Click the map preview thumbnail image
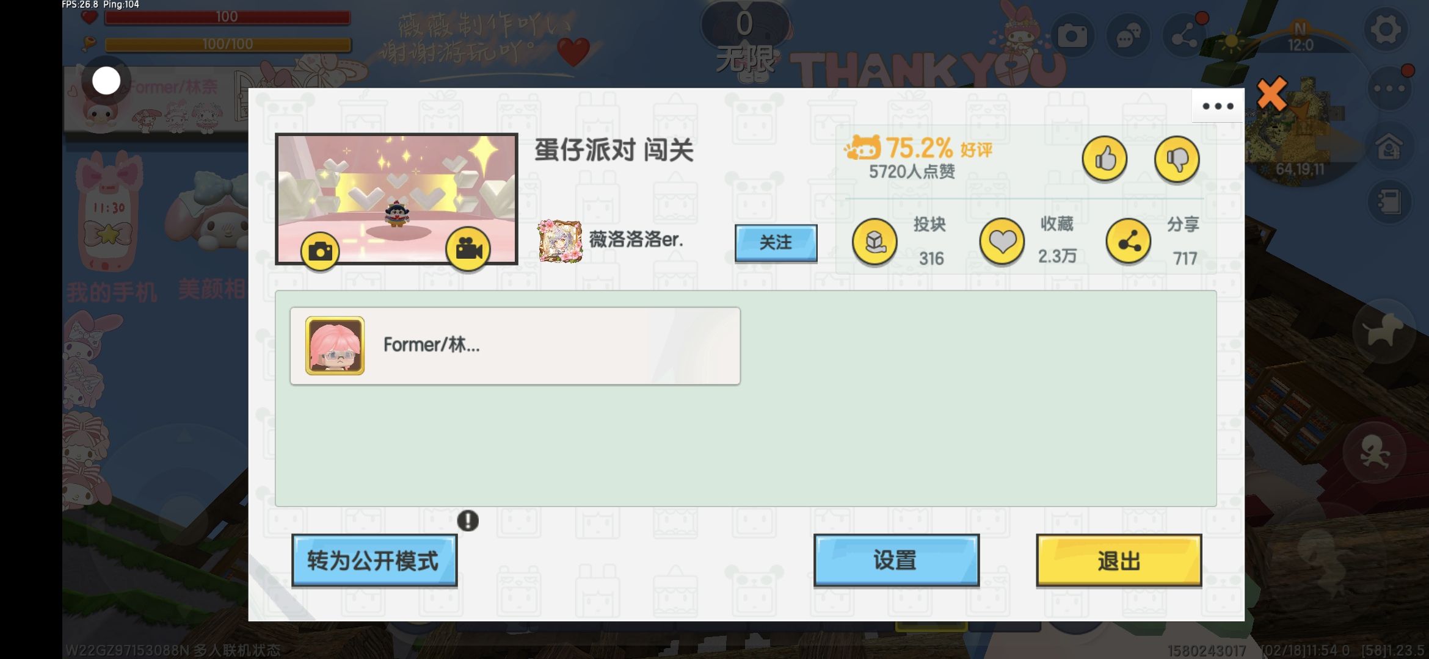The width and height of the screenshot is (1429, 659). pos(396,198)
